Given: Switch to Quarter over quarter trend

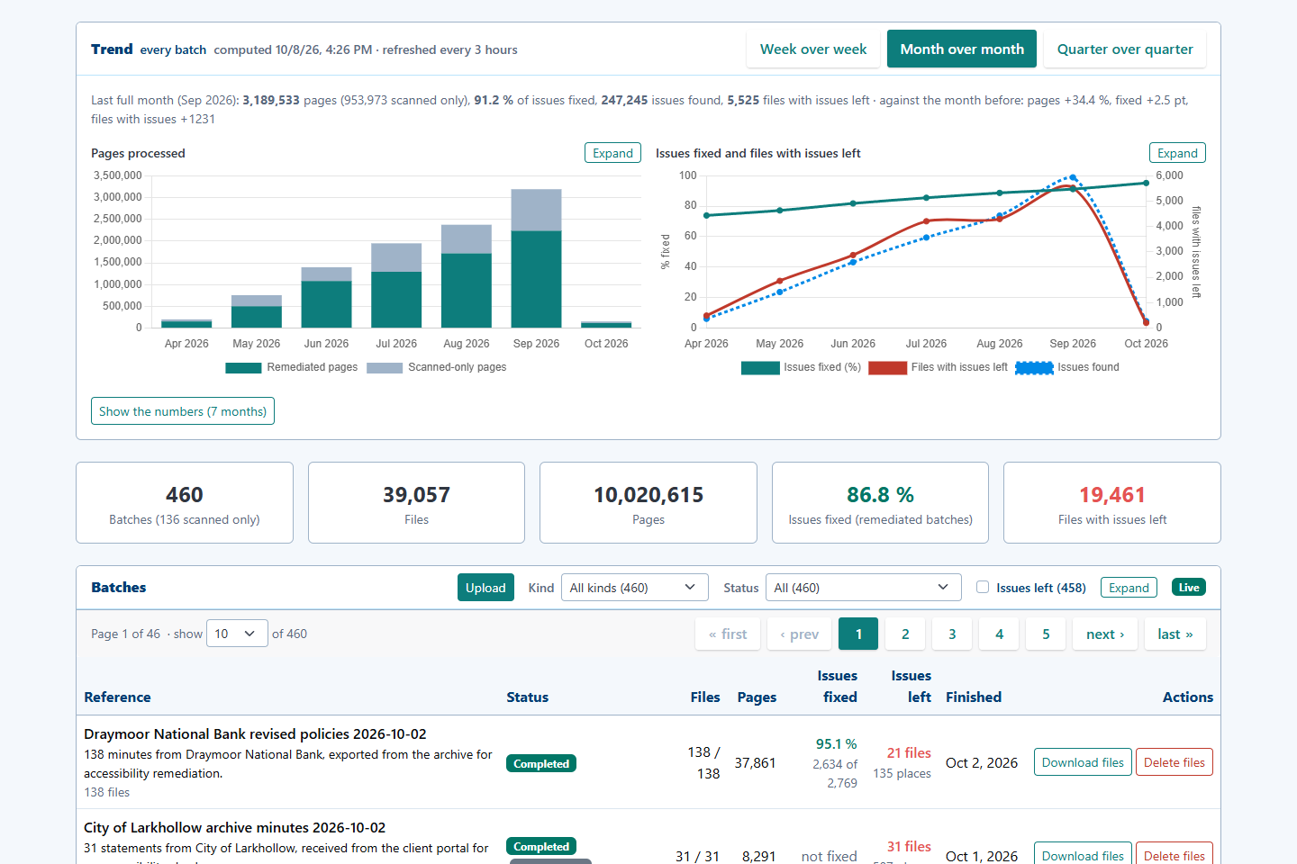Looking at the screenshot, I should coord(1125,49).
